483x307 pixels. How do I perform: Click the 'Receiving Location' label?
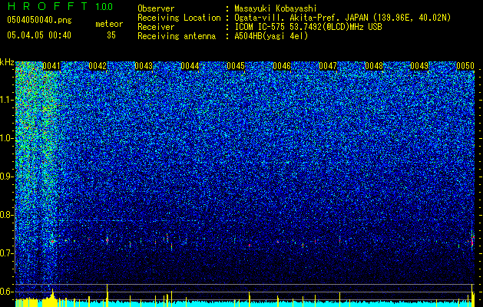(179, 18)
